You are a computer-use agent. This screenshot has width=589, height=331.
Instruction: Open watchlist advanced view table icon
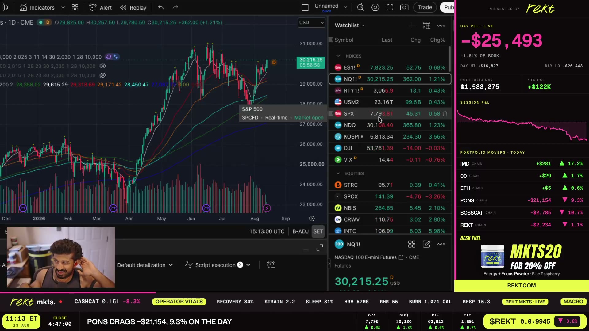(426, 25)
